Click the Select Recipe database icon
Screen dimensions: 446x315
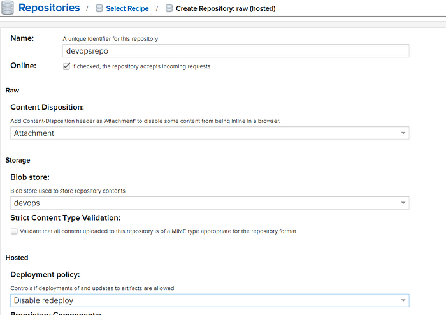99,8
